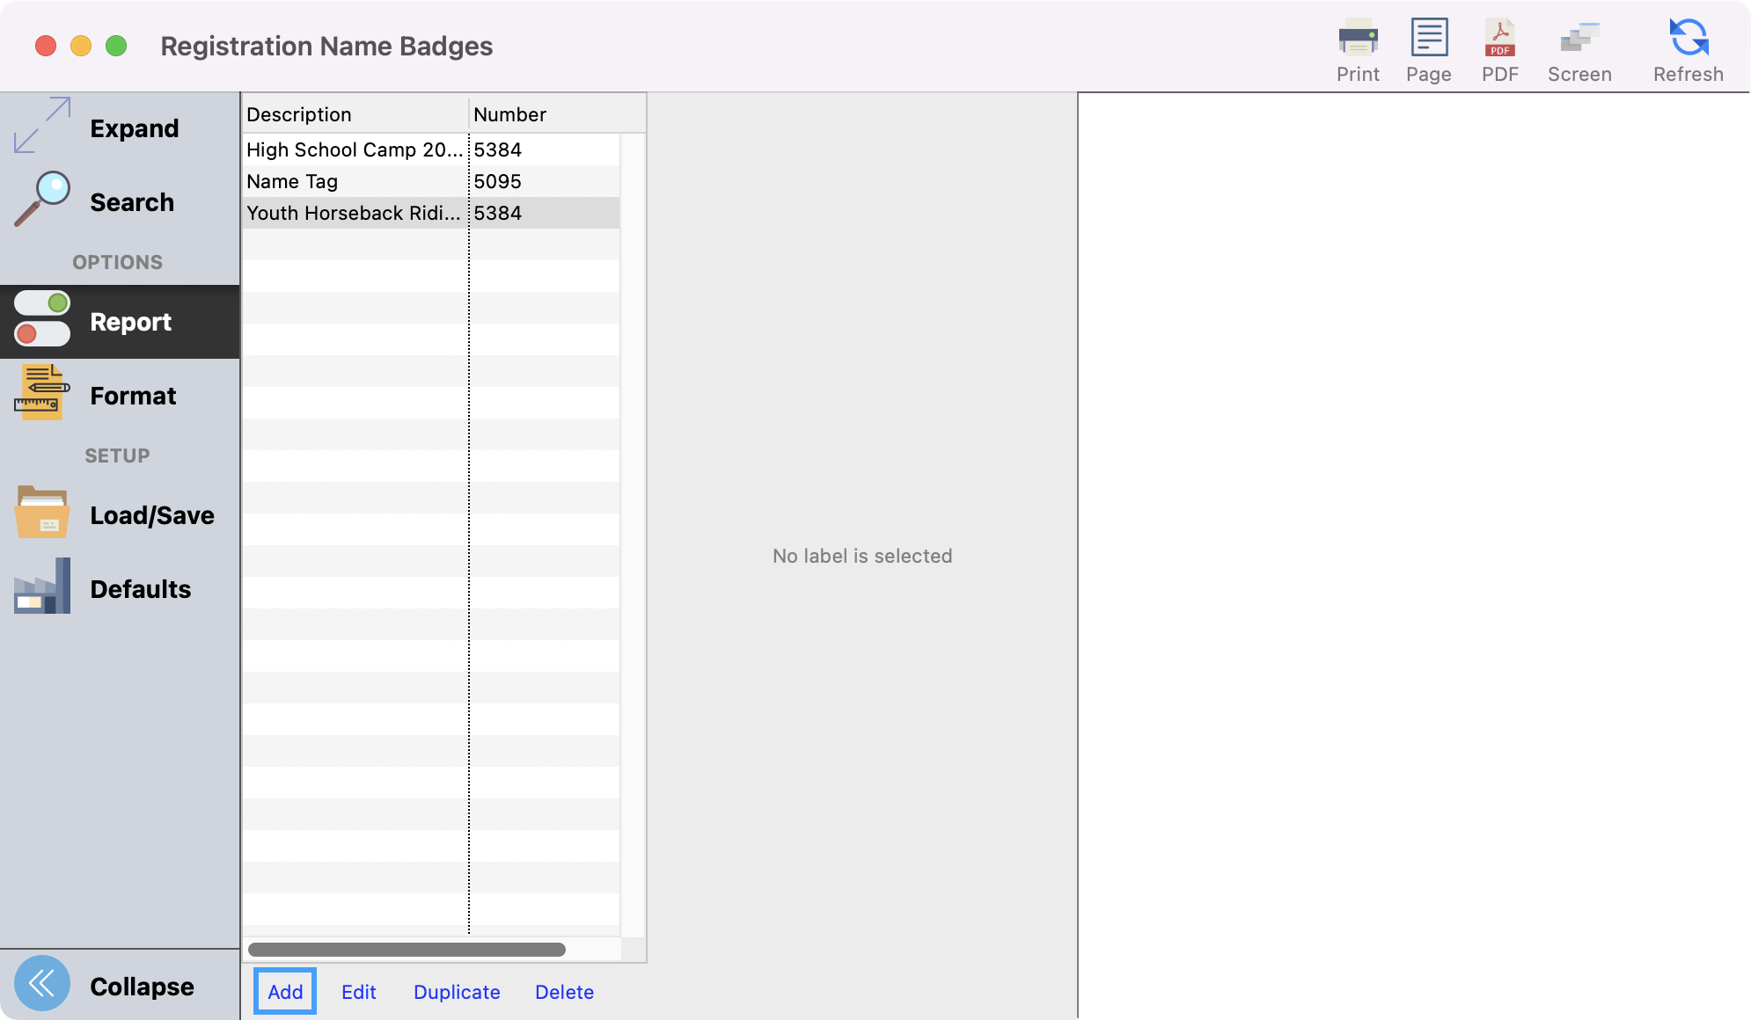Viewport: 1751px width, 1020px height.
Task: Click the Search magnifying glass icon
Action: click(42, 200)
